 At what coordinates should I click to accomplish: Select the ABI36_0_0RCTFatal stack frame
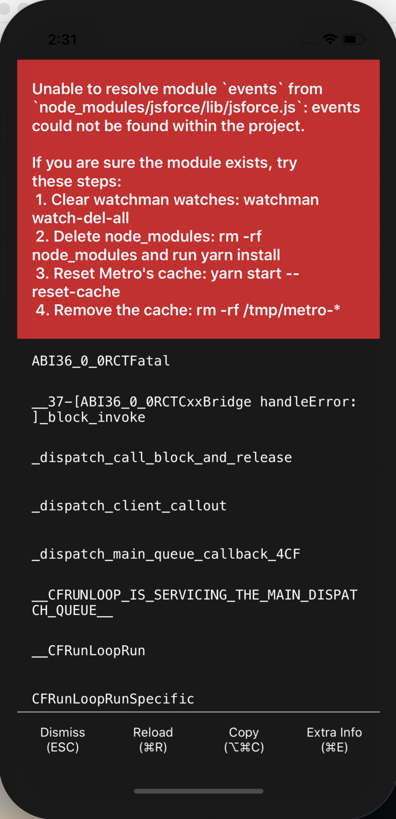(100, 360)
